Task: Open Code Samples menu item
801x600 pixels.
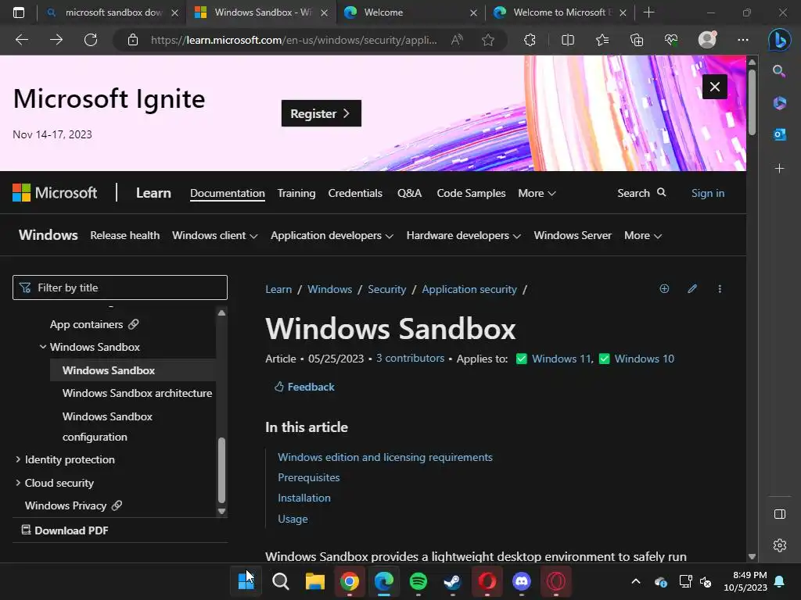Action: pyautogui.click(x=471, y=194)
